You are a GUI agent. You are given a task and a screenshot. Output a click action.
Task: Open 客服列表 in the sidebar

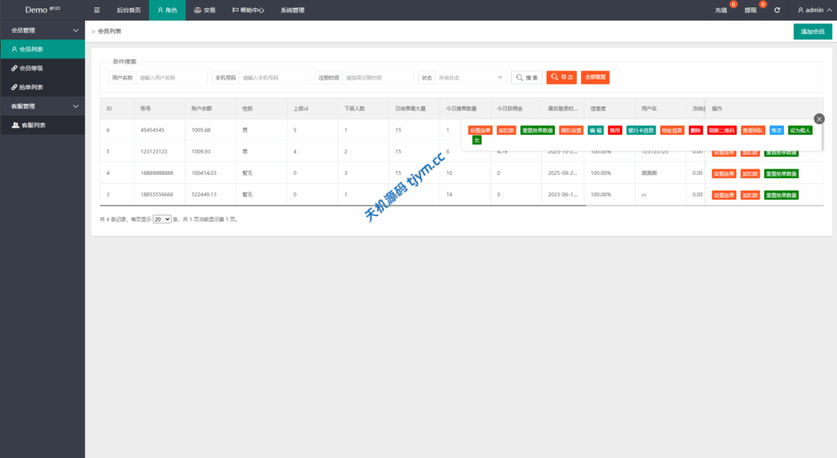(33, 125)
